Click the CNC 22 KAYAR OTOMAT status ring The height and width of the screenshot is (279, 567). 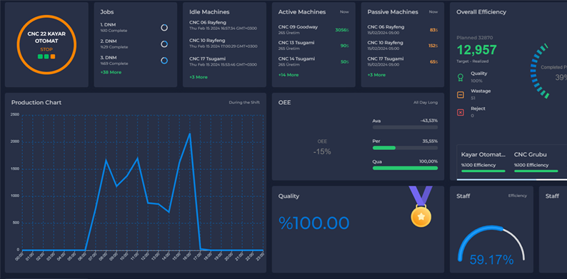(46, 45)
